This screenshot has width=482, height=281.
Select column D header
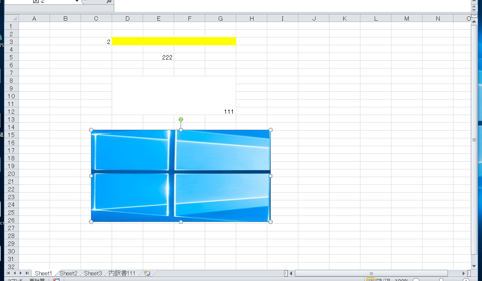point(127,19)
